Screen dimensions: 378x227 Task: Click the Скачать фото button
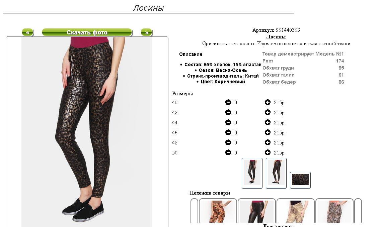tap(87, 32)
